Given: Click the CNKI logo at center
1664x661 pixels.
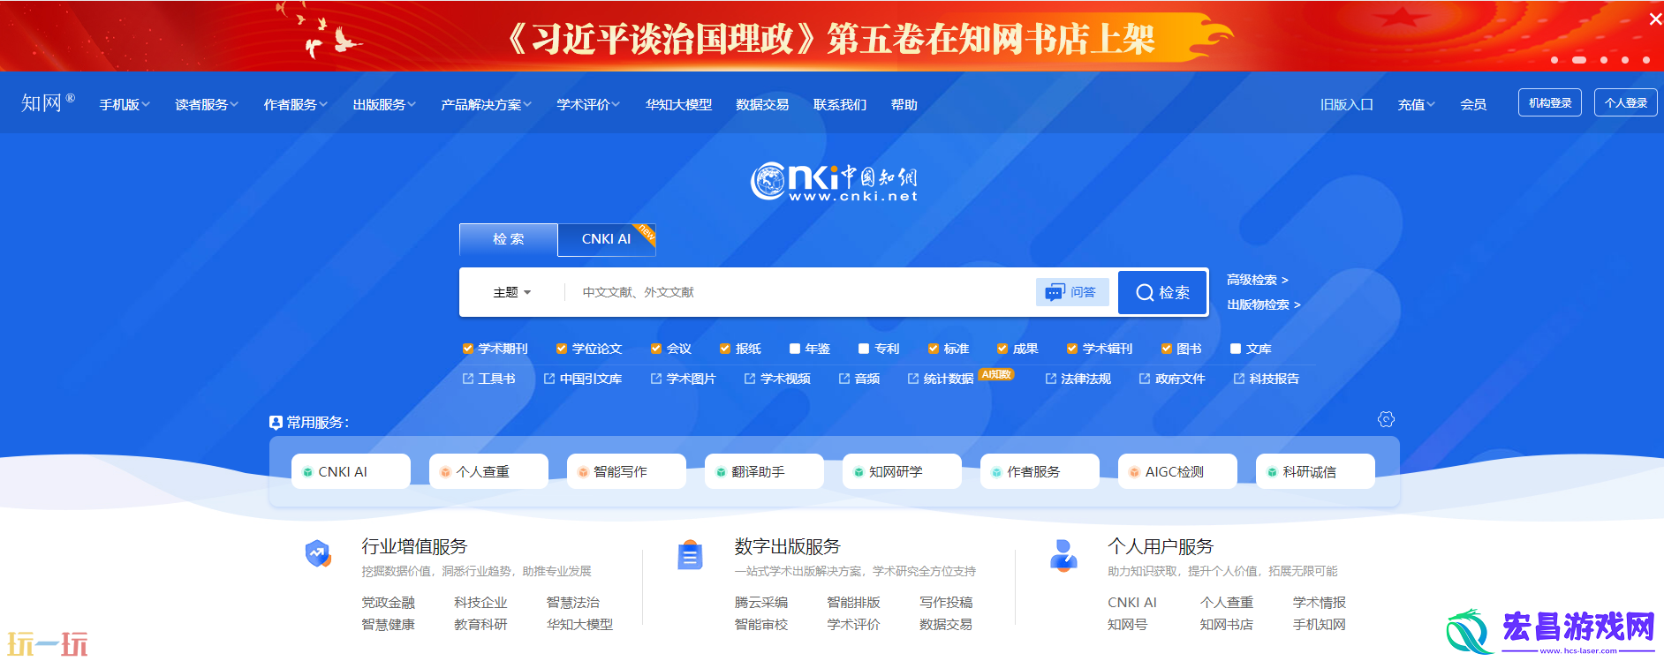Looking at the screenshot, I should pos(834,182).
